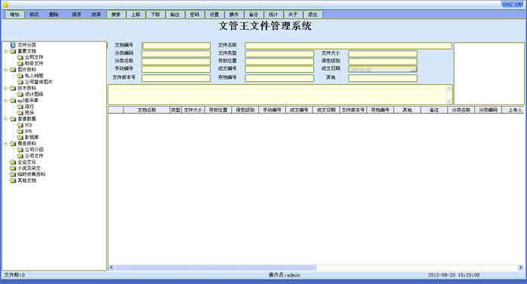Select the 合同文件 folder in tree
Image resolution: width=527 pixels, height=284 pixels.
coord(34,57)
